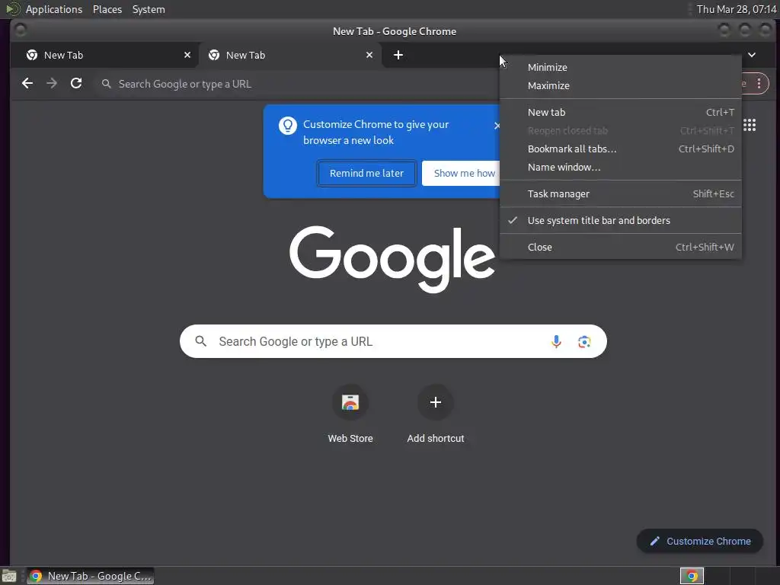Screen dimensions: 780x585
Task: Open a new tab with plus button
Action: [398, 55]
